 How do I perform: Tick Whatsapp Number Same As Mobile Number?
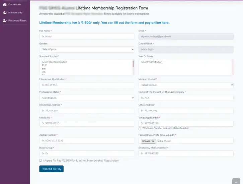tap(140, 129)
